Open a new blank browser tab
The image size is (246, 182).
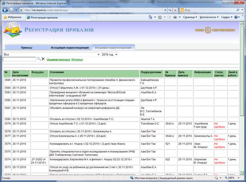click(94, 17)
